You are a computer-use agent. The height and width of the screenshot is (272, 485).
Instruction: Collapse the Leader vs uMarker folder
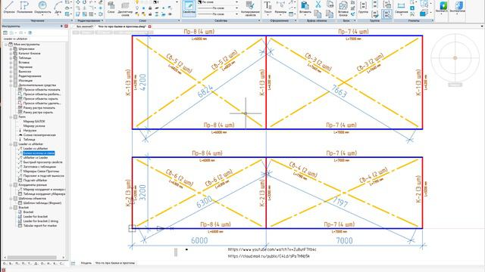pos(11,144)
